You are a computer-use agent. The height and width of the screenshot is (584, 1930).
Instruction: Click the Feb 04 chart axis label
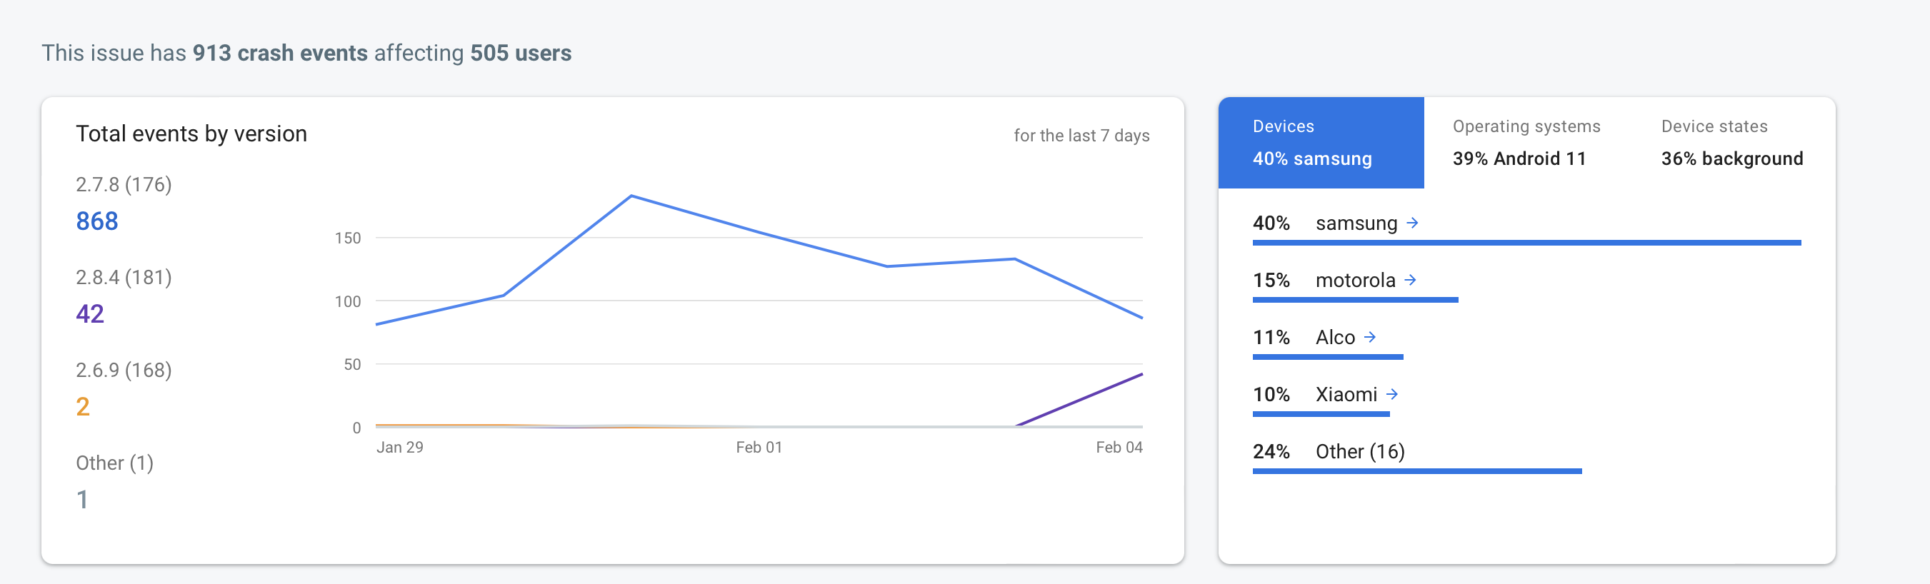tap(1118, 447)
